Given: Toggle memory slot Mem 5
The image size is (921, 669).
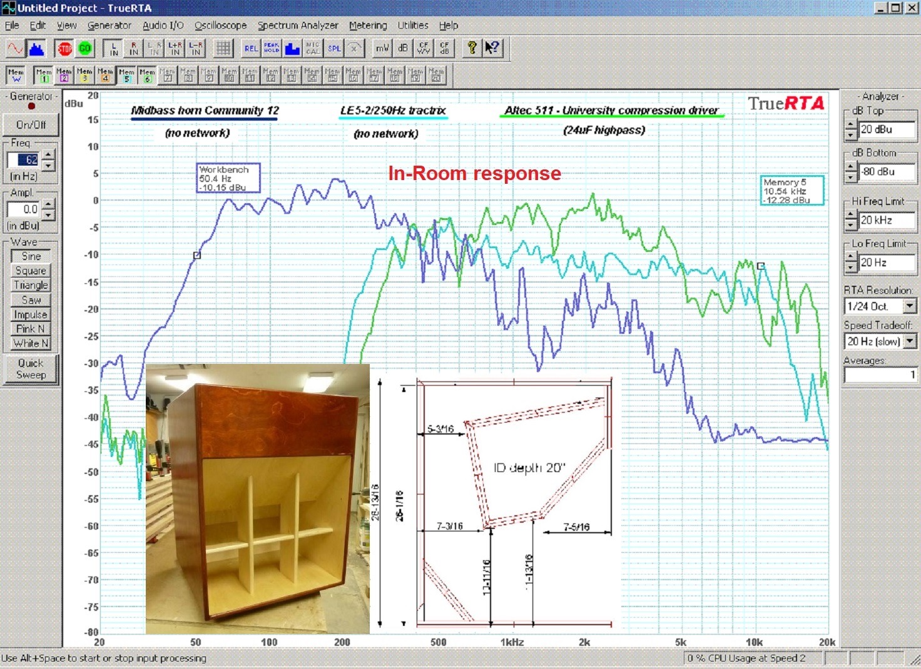Looking at the screenshot, I should 126,75.
